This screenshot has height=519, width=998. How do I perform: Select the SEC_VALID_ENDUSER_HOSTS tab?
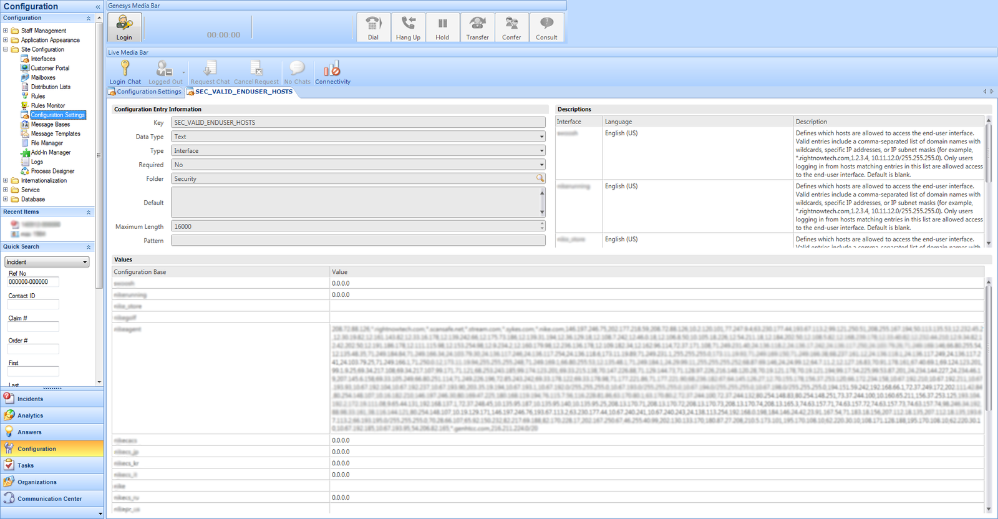pos(243,92)
